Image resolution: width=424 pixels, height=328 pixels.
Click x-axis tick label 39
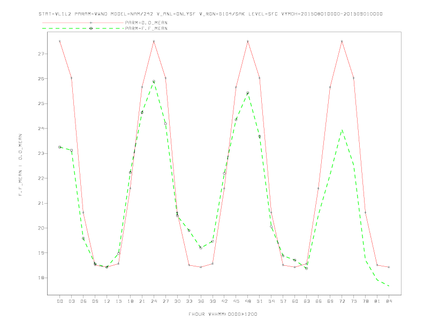(213, 301)
